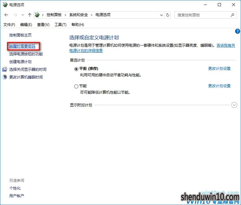Minimize the 电源选项 window
The image size is (241, 205).
point(205,5)
